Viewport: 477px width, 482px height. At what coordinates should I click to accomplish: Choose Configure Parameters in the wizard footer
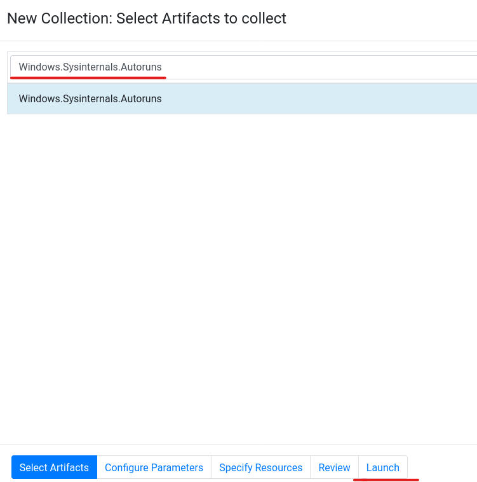pos(154,467)
